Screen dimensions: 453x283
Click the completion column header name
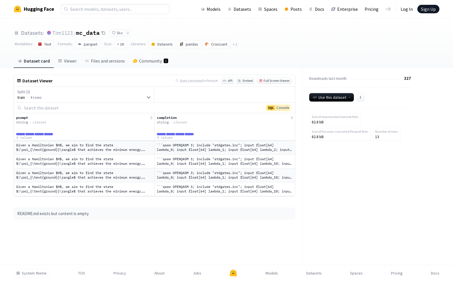point(167,118)
